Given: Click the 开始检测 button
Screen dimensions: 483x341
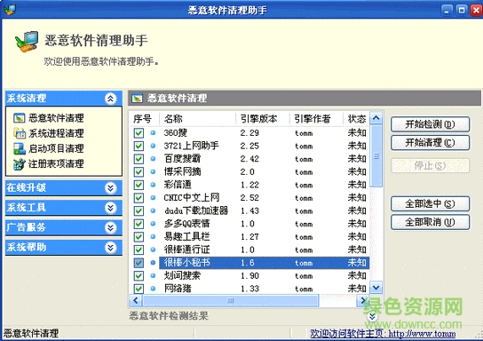Looking at the screenshot, I should pyautogui.click(x=430, y=124).
